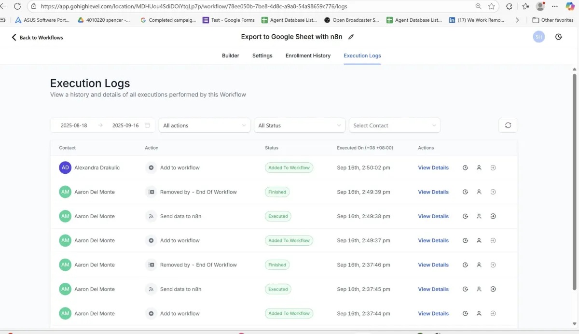Open the browser profile avatar
This screenshot has width=579, height=334.
pyautogui.click(x=540, y=6)
